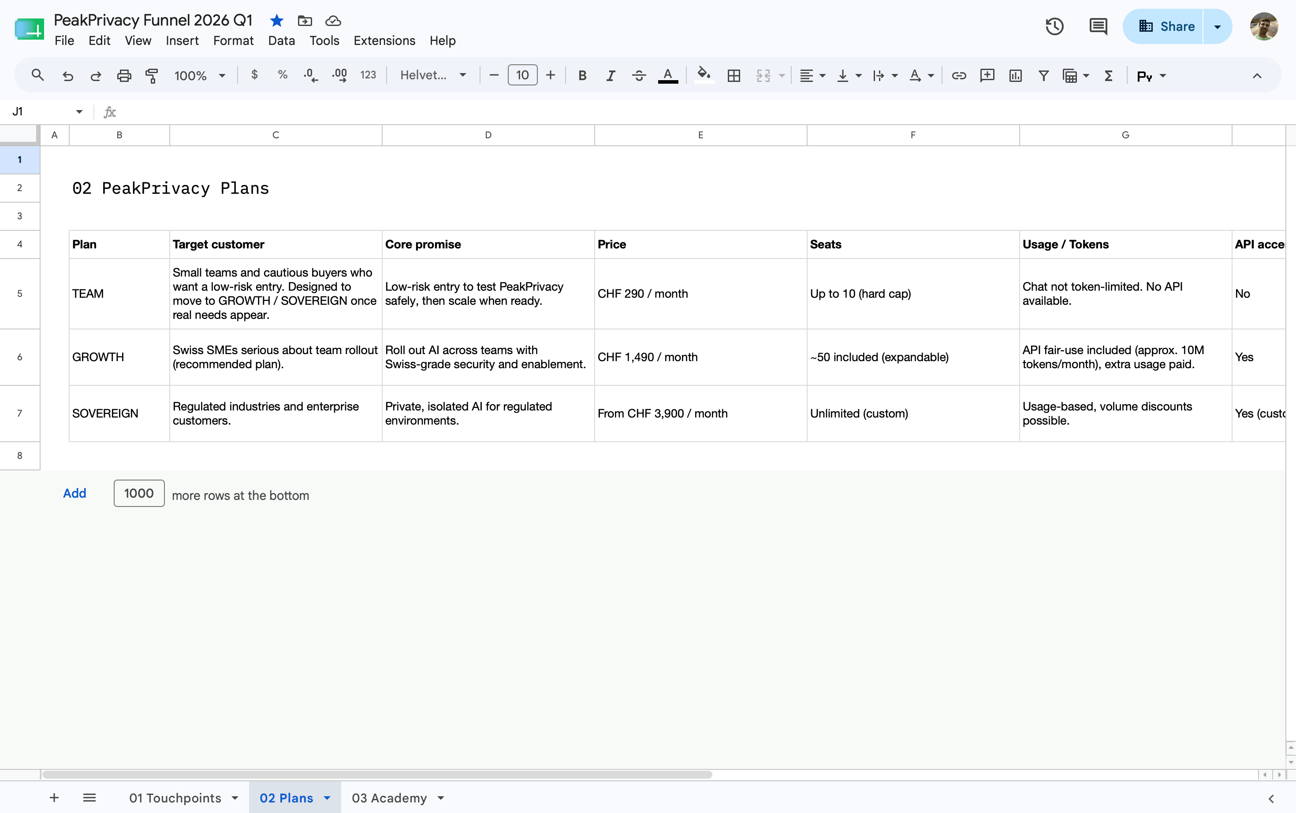This screenshot has width=1296, height=813.
Task: Check the cloud save status icon
Action: pos(333,21)
